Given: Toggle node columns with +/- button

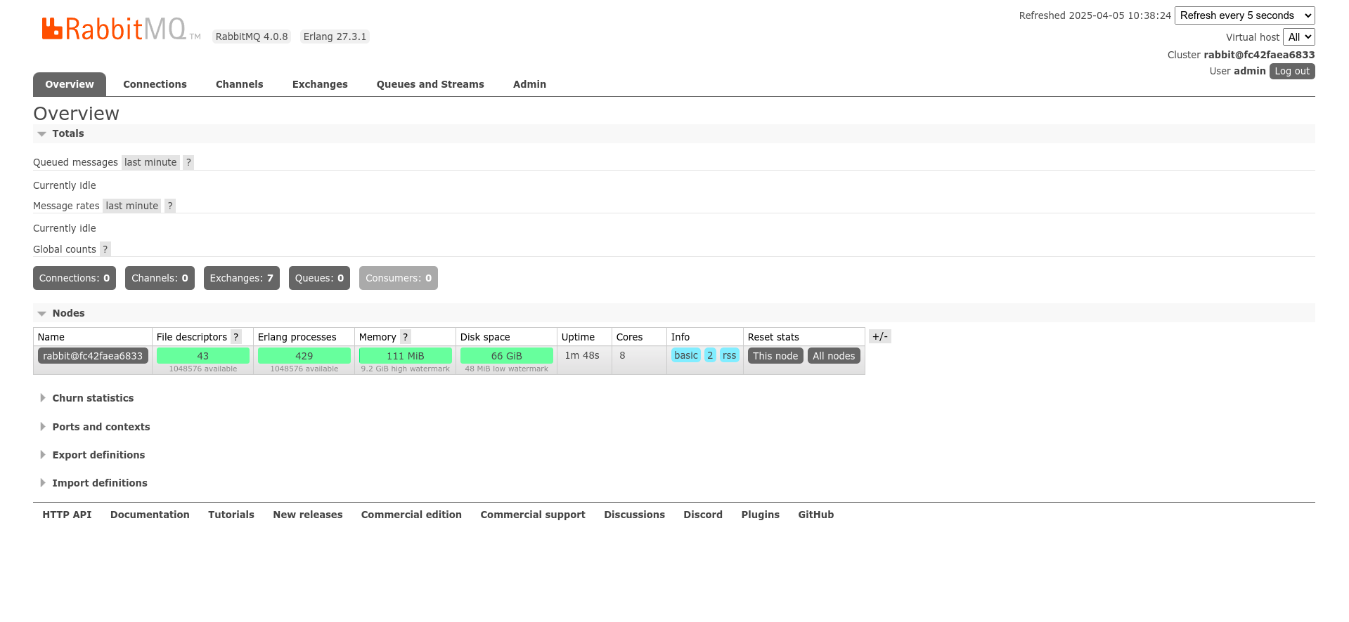Looking at the screenshot, I should pyautogui.click(x=879, y=337).
